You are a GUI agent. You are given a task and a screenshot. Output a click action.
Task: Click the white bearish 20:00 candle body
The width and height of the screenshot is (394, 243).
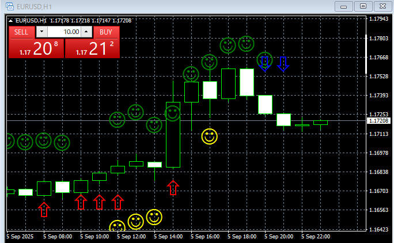pos(265,105)
